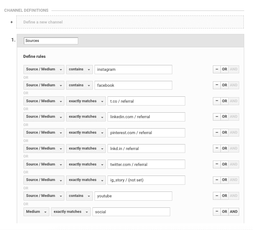
Task: Click the plus icon to define new channel
Action: click(11, 22)
